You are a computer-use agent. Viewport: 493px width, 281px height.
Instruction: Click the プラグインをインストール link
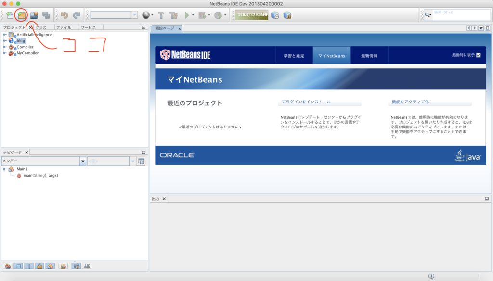306,102
